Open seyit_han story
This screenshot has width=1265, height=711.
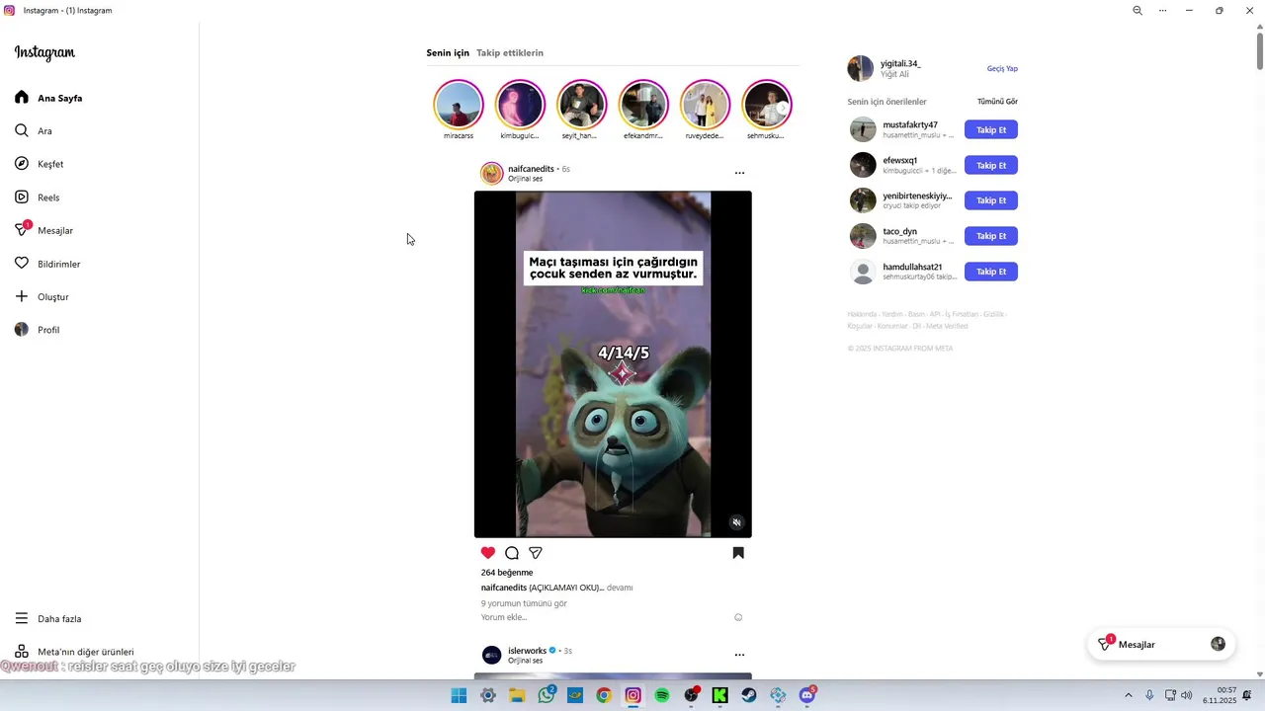point(581,105)
